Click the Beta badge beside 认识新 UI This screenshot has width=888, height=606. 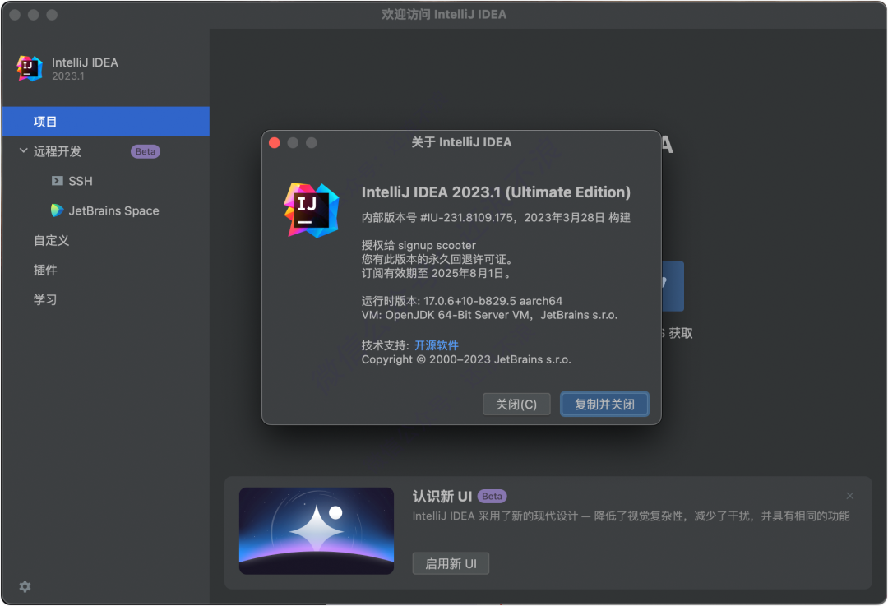(x=492, y=496)
